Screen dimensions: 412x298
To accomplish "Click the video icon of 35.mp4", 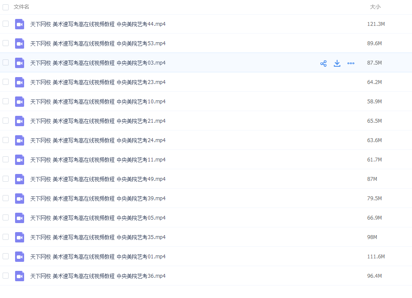I will coord(19,238).
